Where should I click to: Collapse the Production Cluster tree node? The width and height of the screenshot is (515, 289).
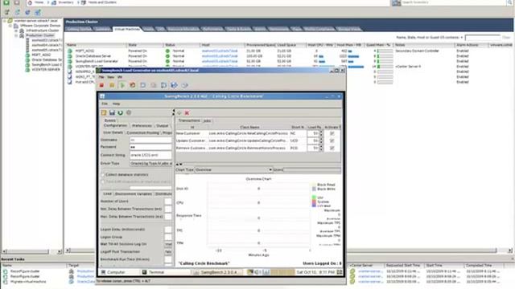tap(16, 35)
